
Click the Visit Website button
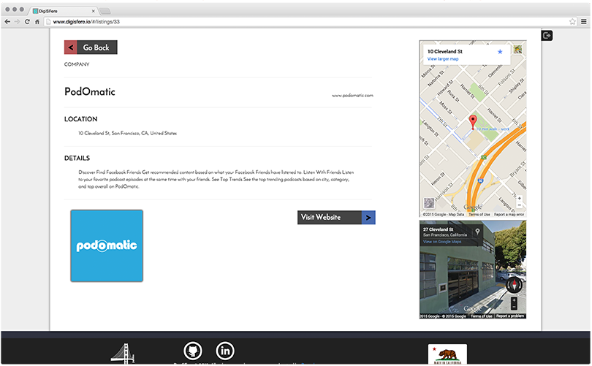click(336, 218)
